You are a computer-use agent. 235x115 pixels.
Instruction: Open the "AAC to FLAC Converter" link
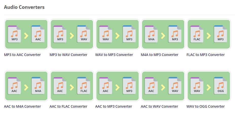pyautogui.click(x=68, y=106)
